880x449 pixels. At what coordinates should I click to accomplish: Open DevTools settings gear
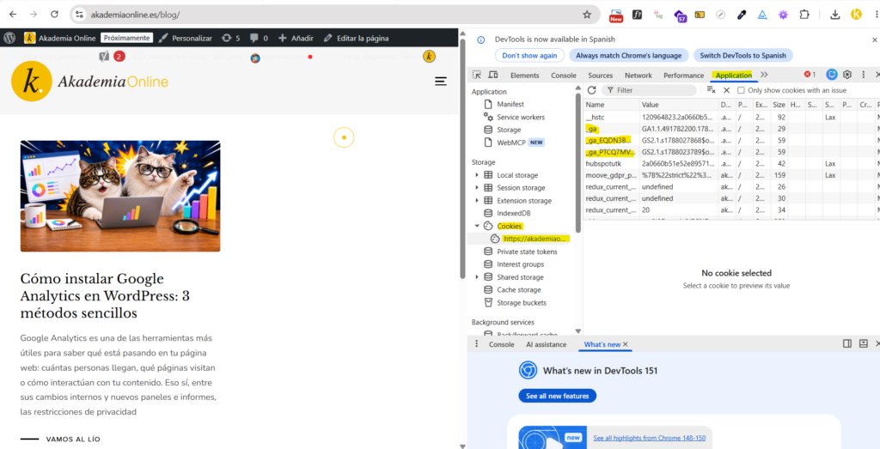(847, 75)
